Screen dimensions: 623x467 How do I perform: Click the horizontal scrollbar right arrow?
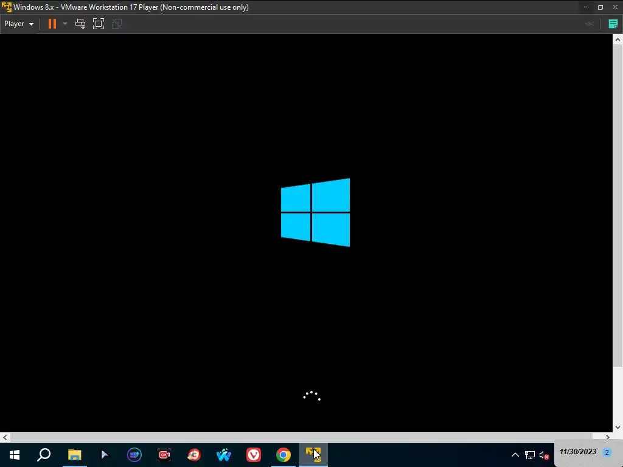pos(608,437)
